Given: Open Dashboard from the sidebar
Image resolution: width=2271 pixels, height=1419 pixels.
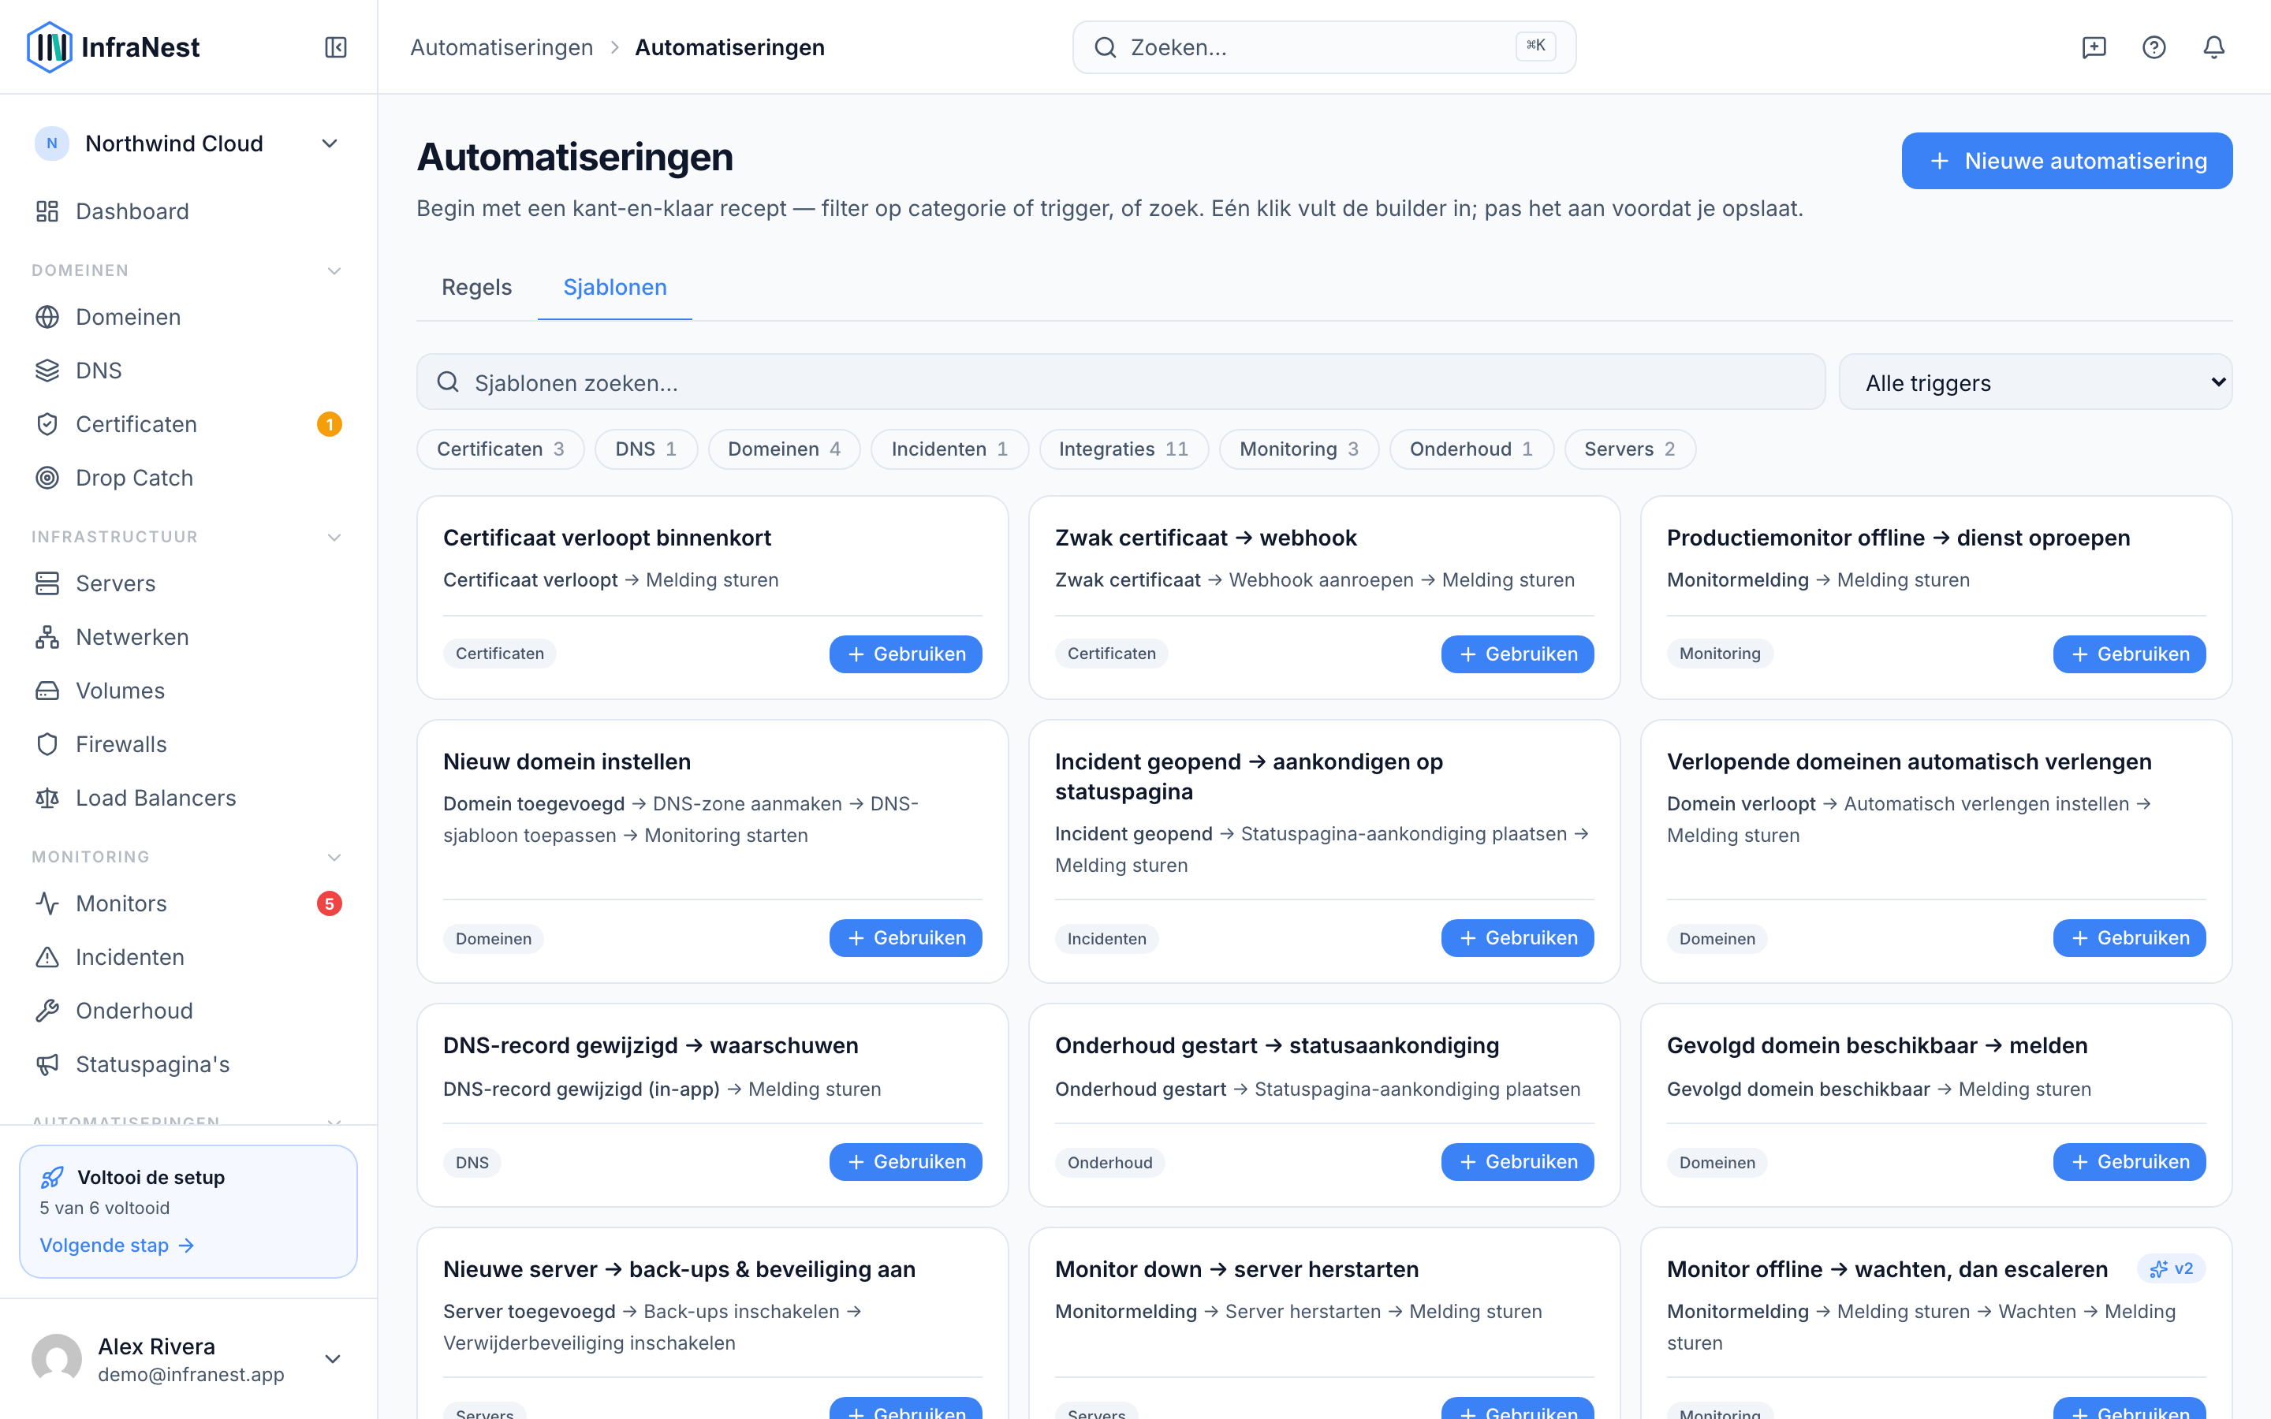Looking at the screenshot, I should (188, 211).
